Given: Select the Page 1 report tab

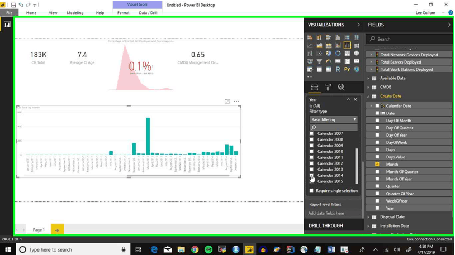Looking at the screenshot, I should [39, 230].
